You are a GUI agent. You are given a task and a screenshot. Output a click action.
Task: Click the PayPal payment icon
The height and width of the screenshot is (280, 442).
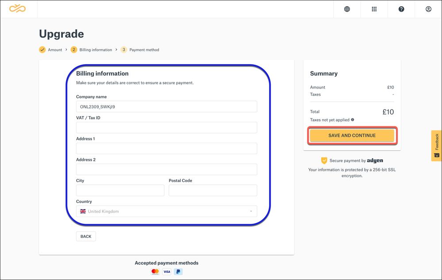coord(178,272)
